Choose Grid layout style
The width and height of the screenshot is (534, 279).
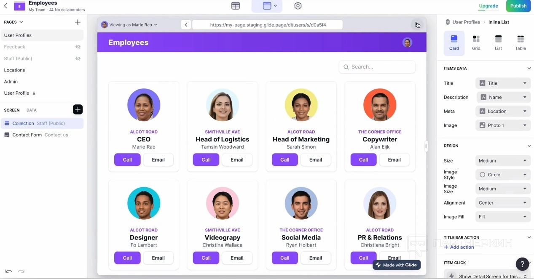coord(476,43)
